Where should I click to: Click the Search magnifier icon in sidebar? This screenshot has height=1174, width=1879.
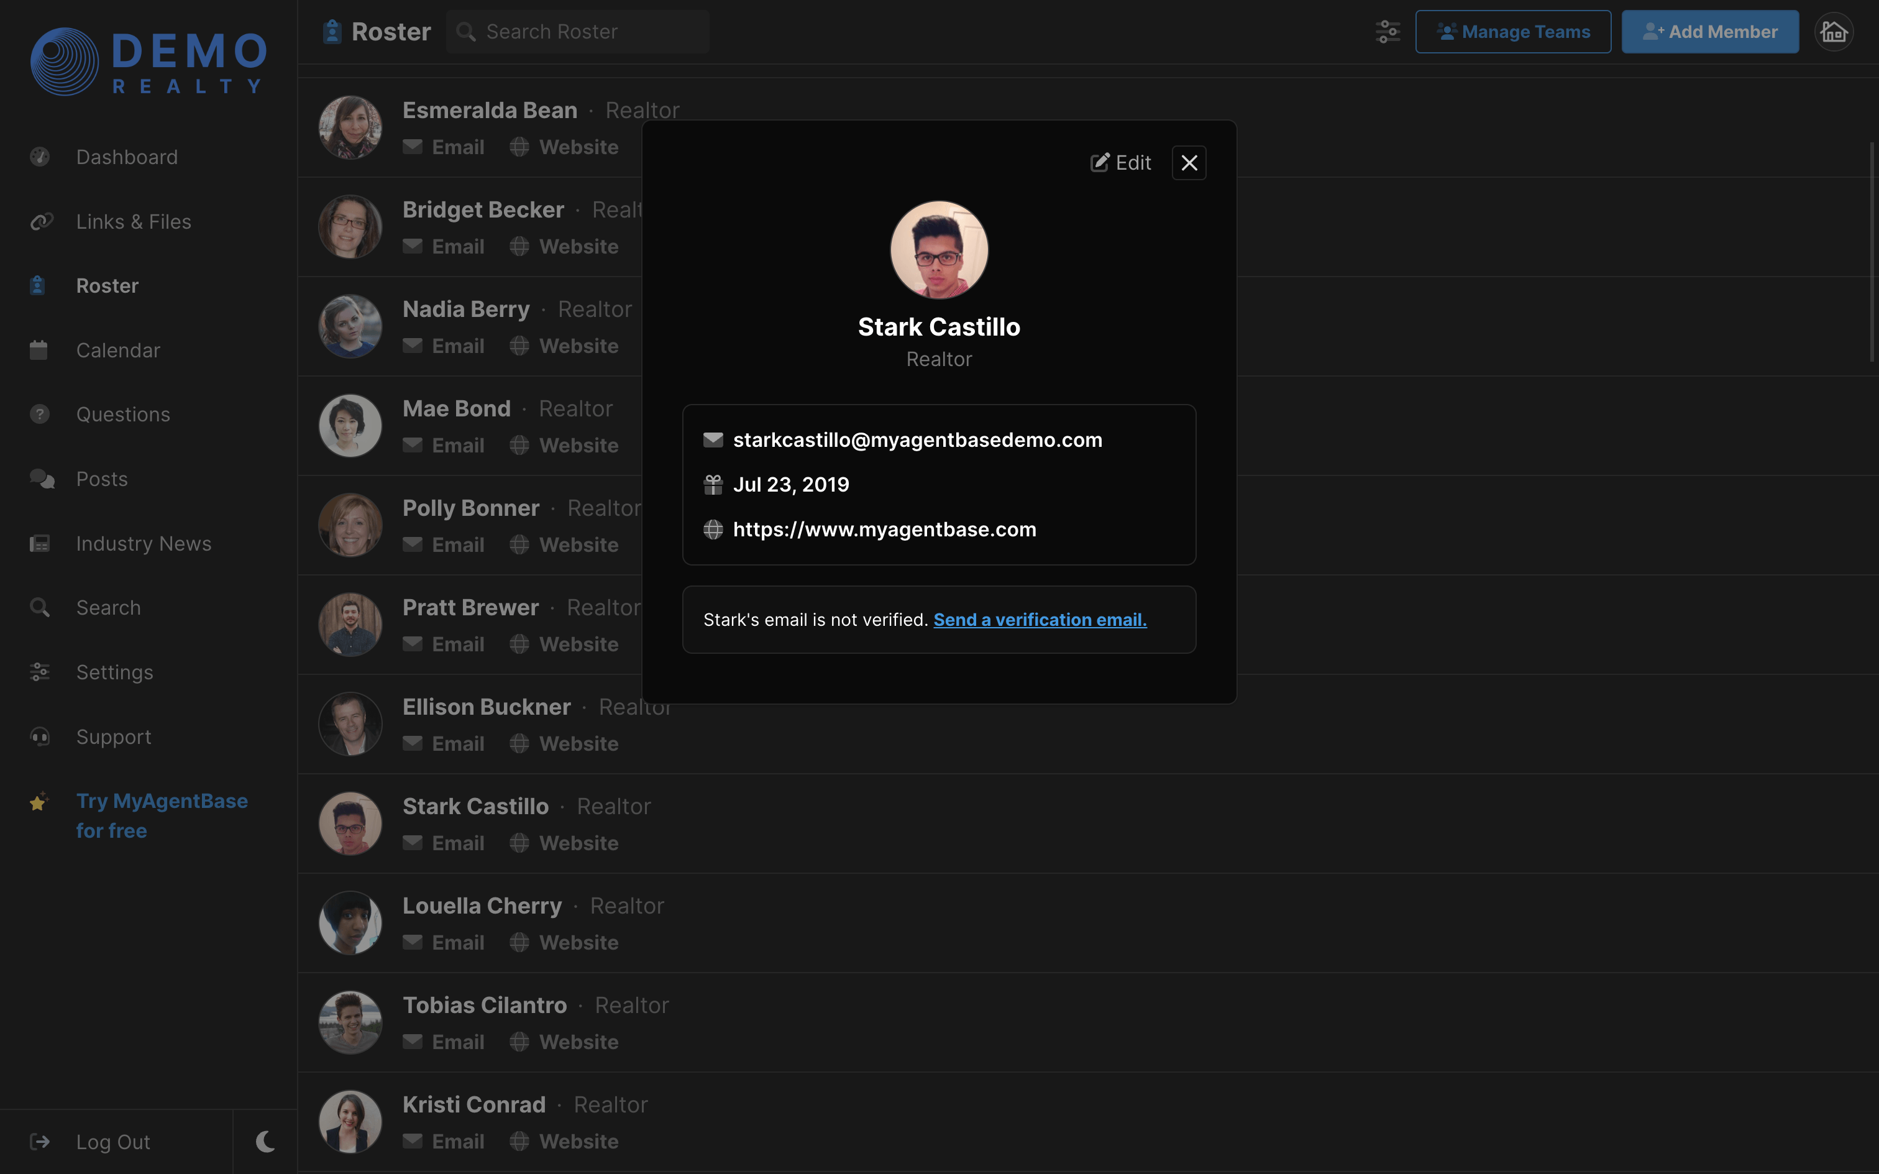point(40,608)
